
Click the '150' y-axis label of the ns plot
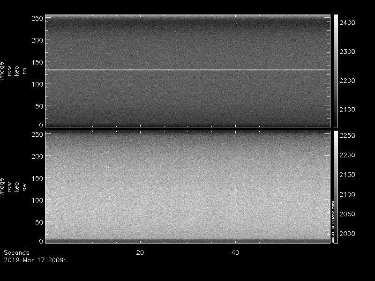[37, 62]
